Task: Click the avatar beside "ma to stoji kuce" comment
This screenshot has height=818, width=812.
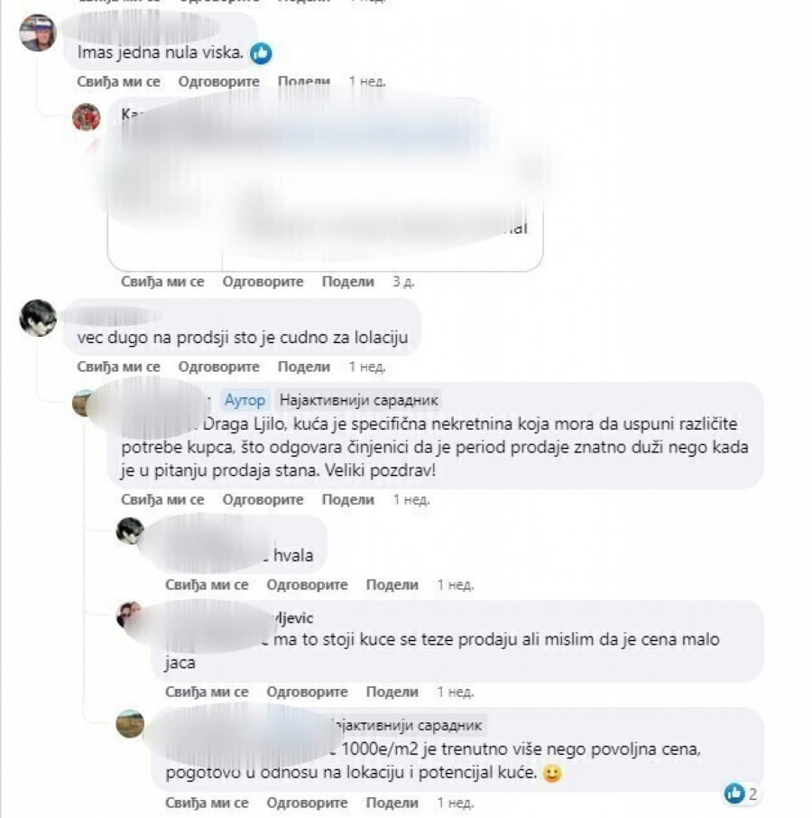Action: [x=128, y=615]
